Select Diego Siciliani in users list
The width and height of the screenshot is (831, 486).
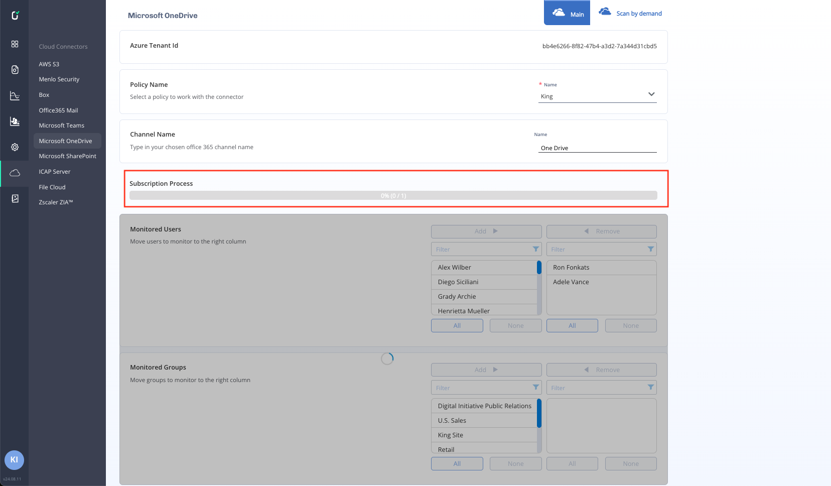click(484, 282)
